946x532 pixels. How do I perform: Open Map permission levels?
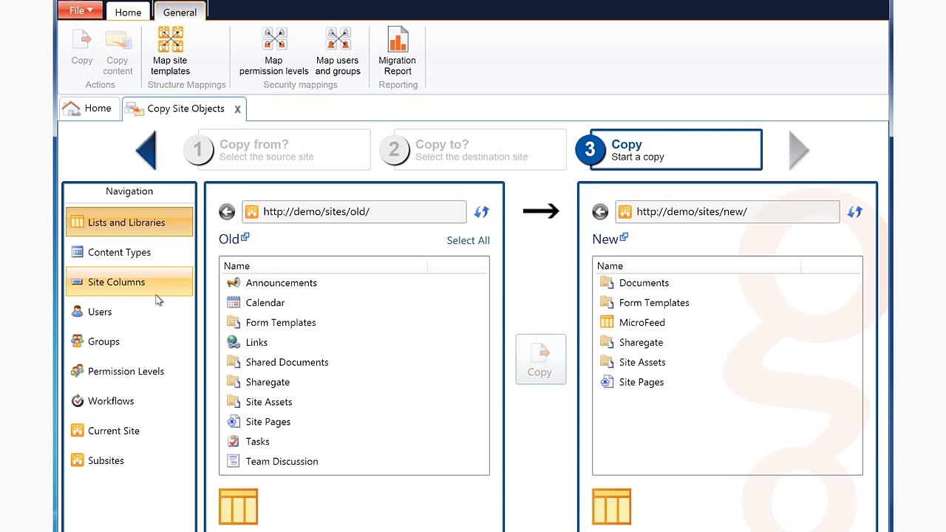click(273, 52)
